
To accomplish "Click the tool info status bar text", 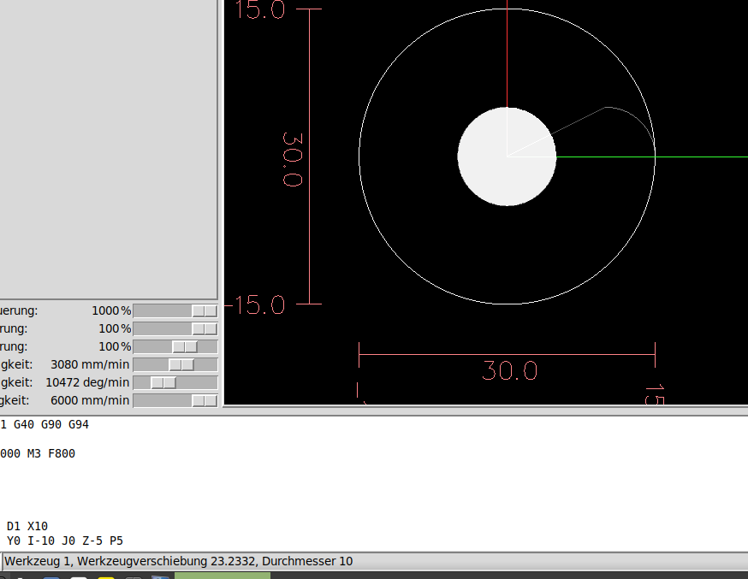I will (178, 561).
